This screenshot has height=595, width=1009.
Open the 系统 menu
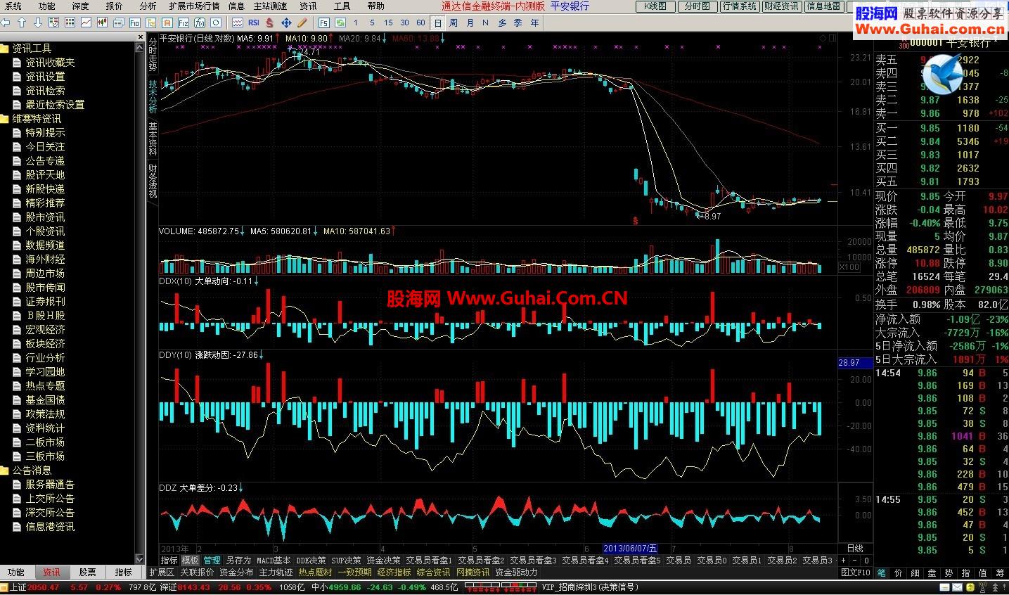(x=13, y=6)
